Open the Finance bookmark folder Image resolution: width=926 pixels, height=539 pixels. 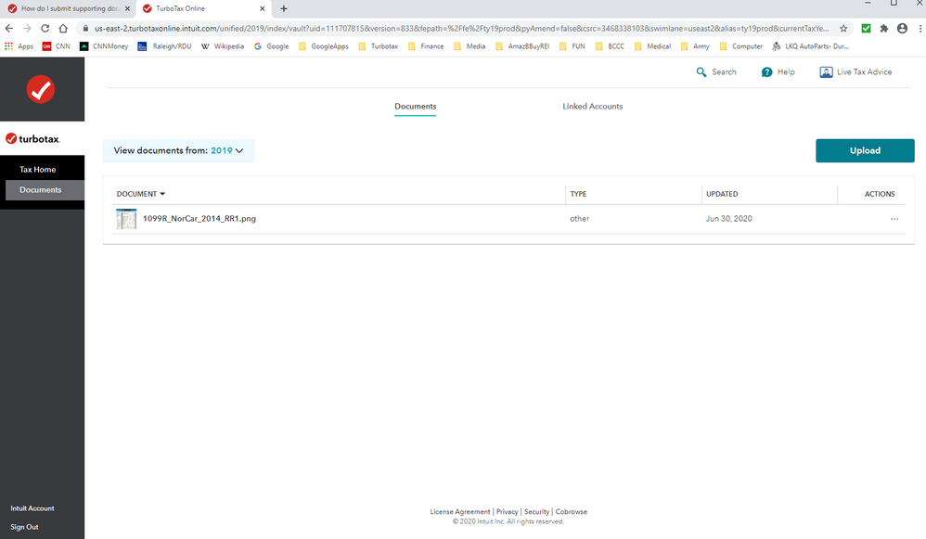point(426,46)
